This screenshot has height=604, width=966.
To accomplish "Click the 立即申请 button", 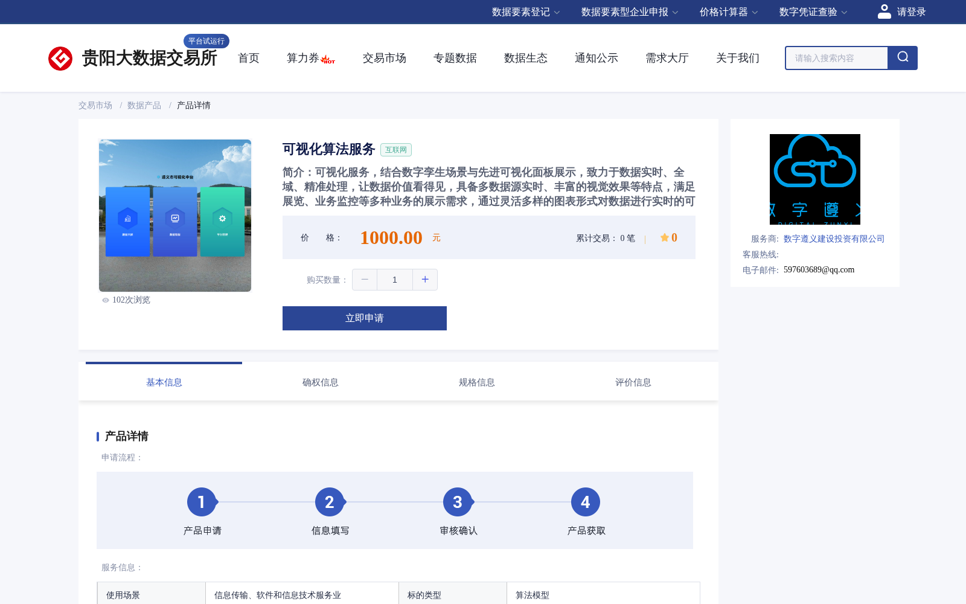I will 365,318.
